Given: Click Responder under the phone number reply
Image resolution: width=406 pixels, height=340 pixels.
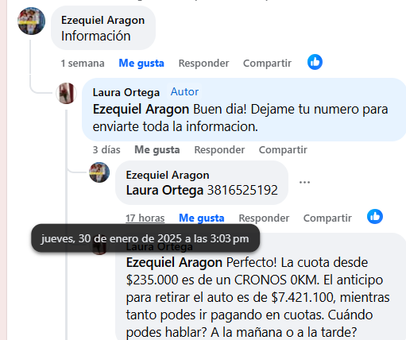Looking at the screenshot, I should [x=264, y=218].
